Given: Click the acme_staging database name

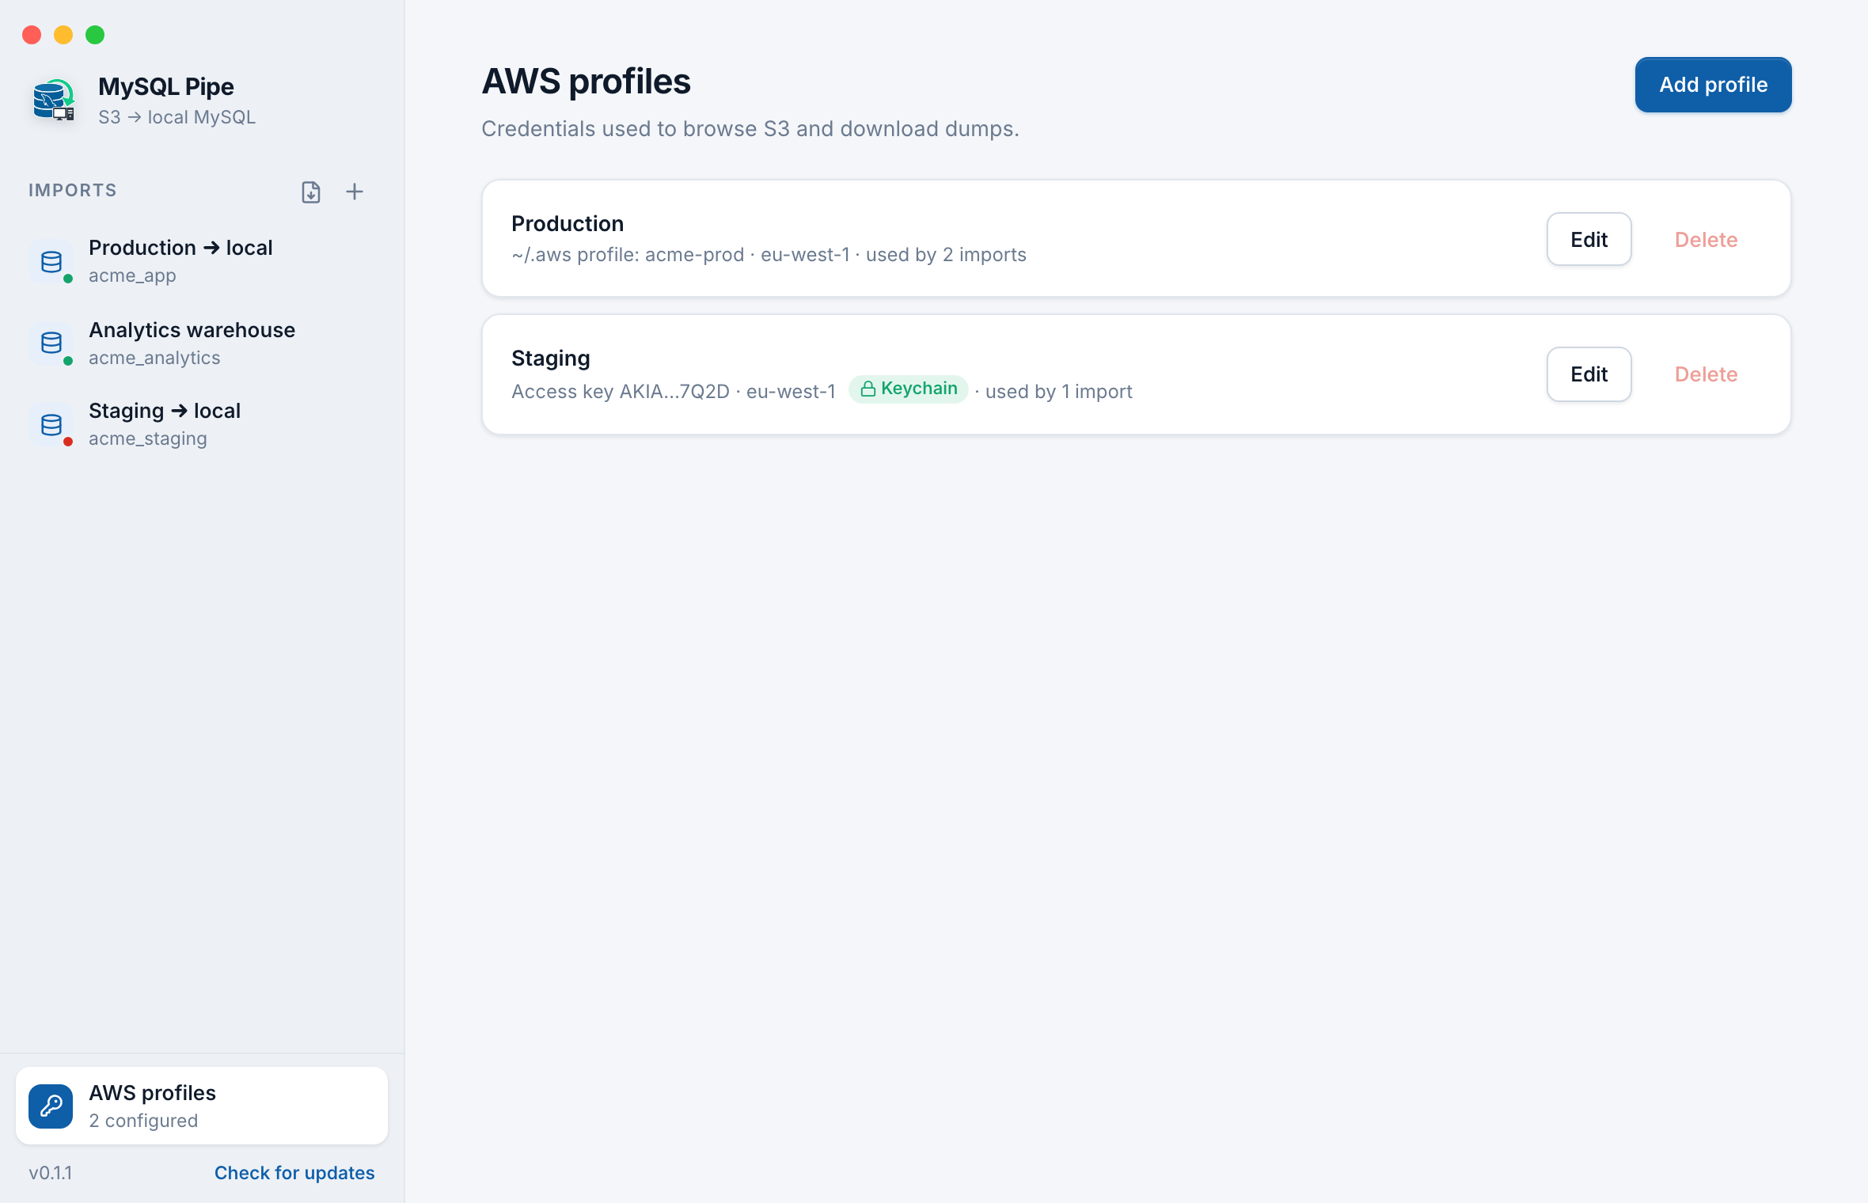Looking at the screenshot, I should pos(148,438).
